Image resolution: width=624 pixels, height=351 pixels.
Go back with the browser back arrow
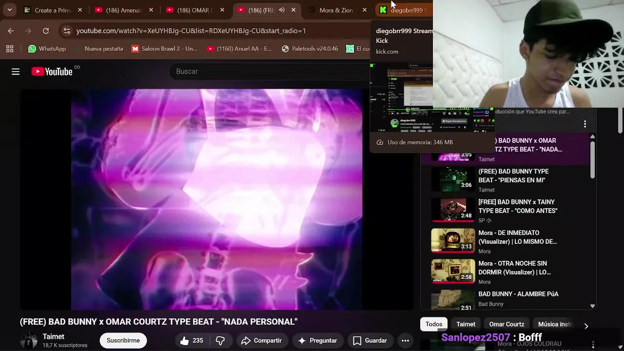click(x=11, y=31)
